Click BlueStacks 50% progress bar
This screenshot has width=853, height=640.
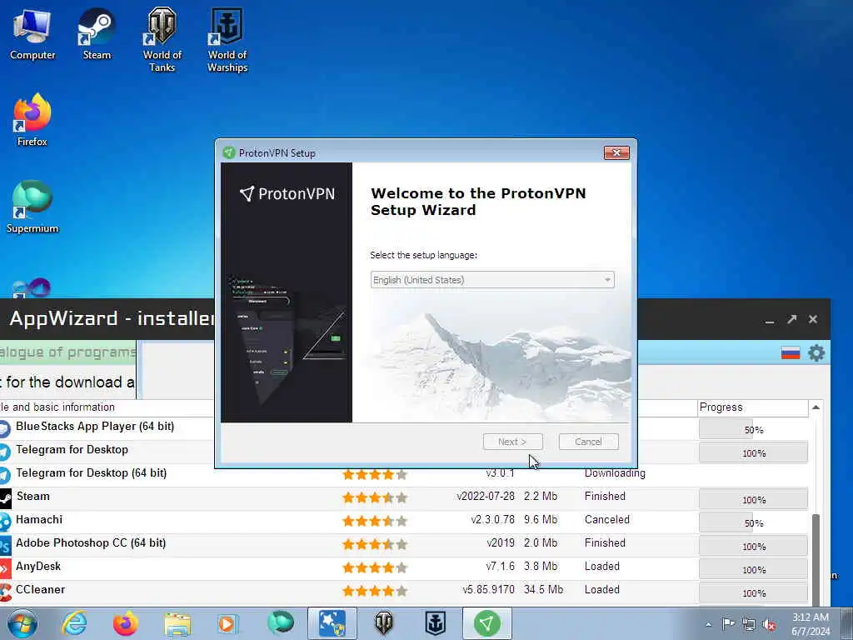click(753, 429)
